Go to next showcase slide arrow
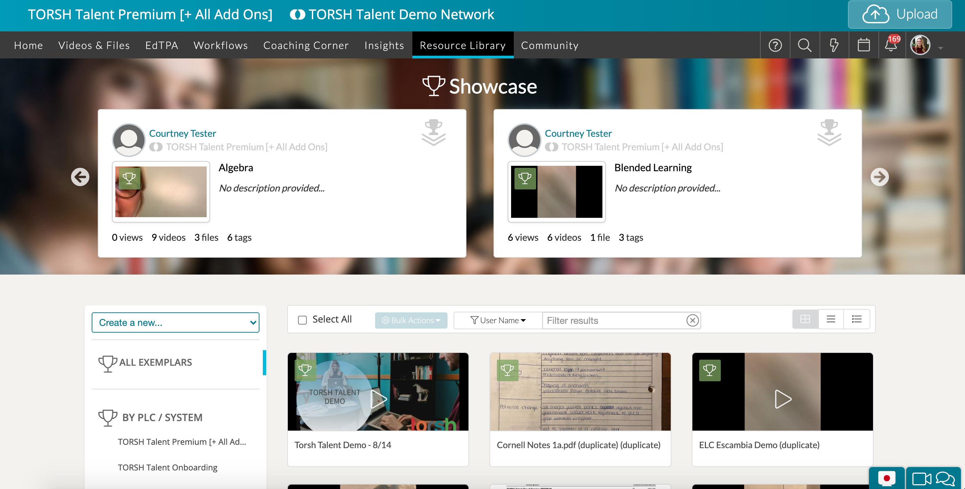 pos(879,177)
